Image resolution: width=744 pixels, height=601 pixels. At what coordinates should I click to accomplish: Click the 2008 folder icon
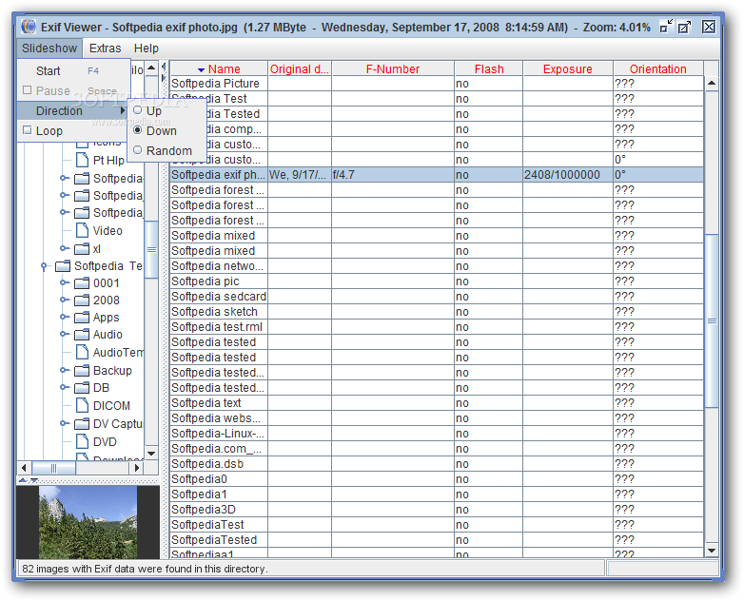click(82, 300)
